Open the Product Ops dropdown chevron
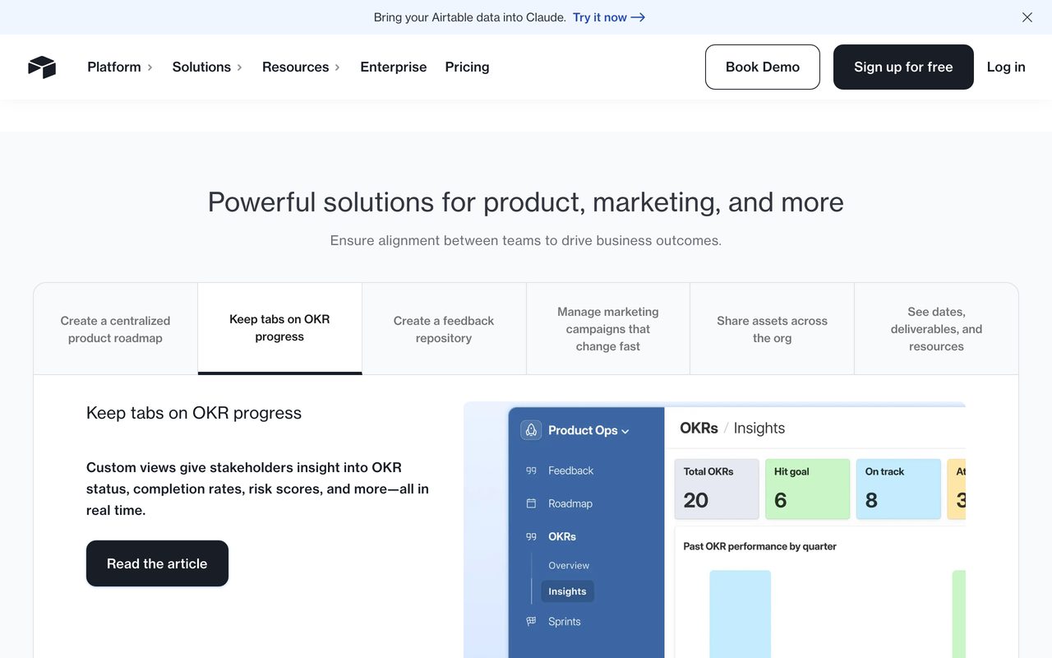Image resolution: width=1052 pixels, height=658 pixels. click(x=625, y=431)
